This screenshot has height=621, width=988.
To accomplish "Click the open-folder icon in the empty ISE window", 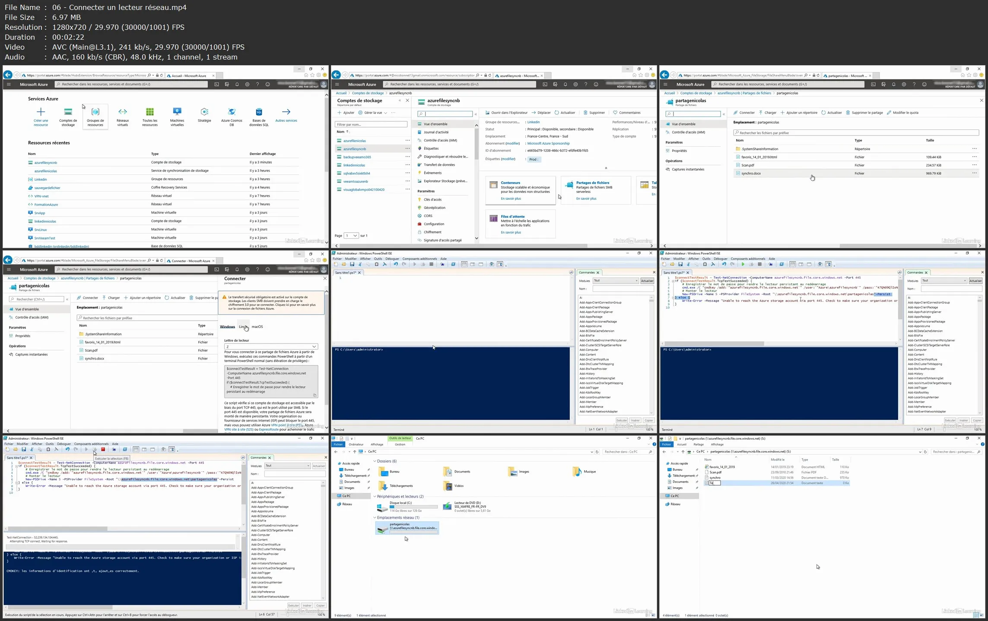I will [344, 264].
